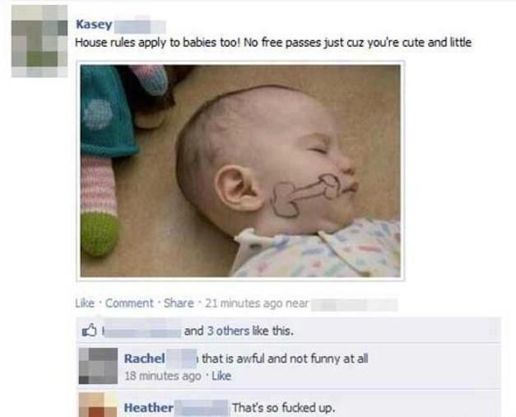Click Comment under the post

[129, 303]
